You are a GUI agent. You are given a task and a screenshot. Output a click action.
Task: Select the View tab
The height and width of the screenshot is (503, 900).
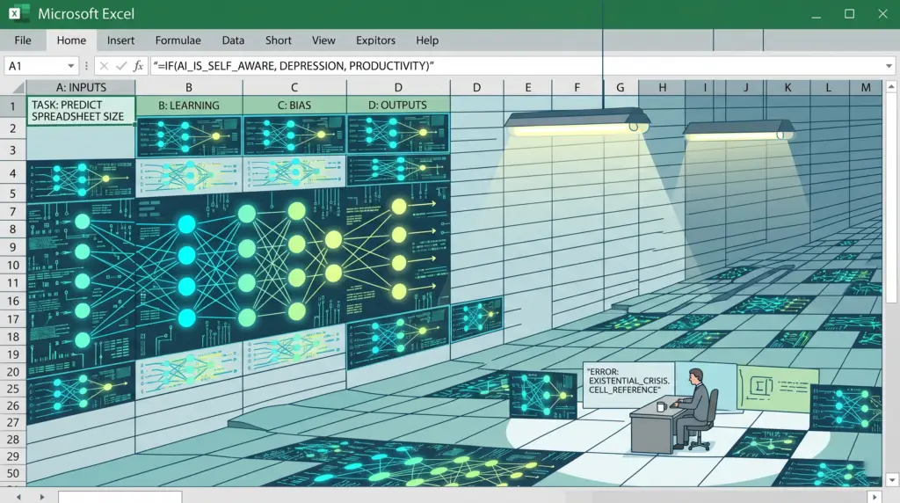(323, 40)
